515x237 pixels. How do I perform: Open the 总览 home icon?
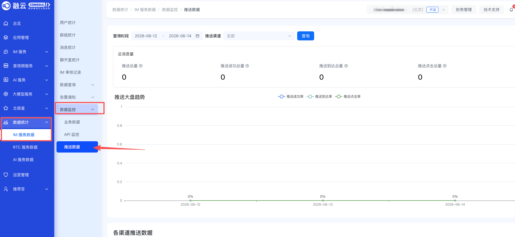(x=6, y=23)
